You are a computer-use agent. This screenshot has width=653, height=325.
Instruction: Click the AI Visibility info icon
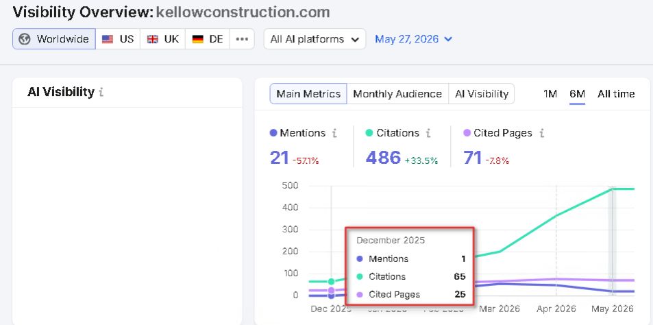pyautogui.click(x=101, y=92)
